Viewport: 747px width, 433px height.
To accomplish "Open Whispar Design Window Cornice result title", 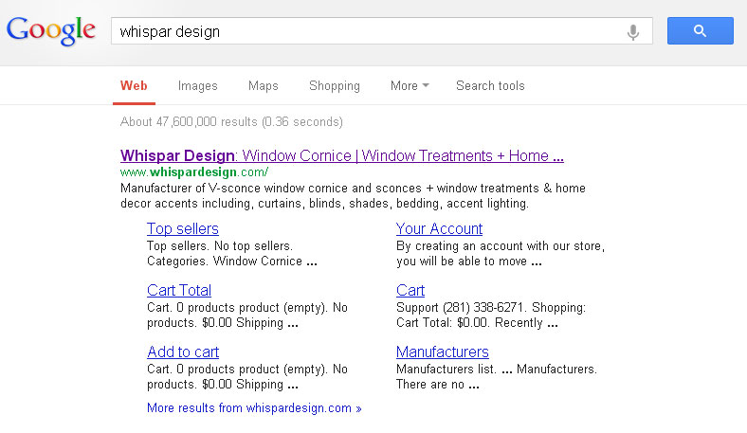I will point(342,155).
